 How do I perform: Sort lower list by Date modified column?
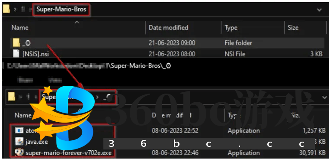tap(172, 115)
